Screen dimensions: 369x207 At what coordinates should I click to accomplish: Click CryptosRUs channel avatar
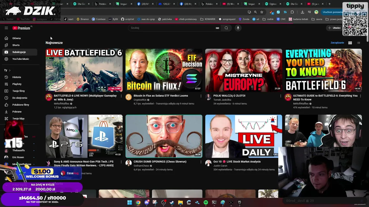(129, 97)
